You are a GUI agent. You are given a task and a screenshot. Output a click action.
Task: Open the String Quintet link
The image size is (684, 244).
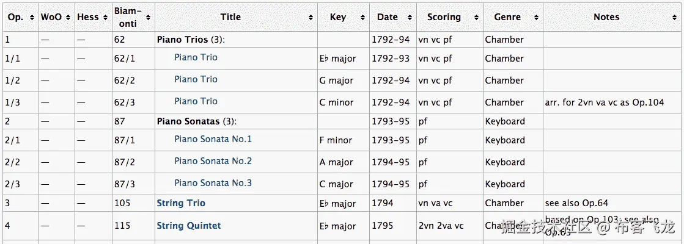189,226
